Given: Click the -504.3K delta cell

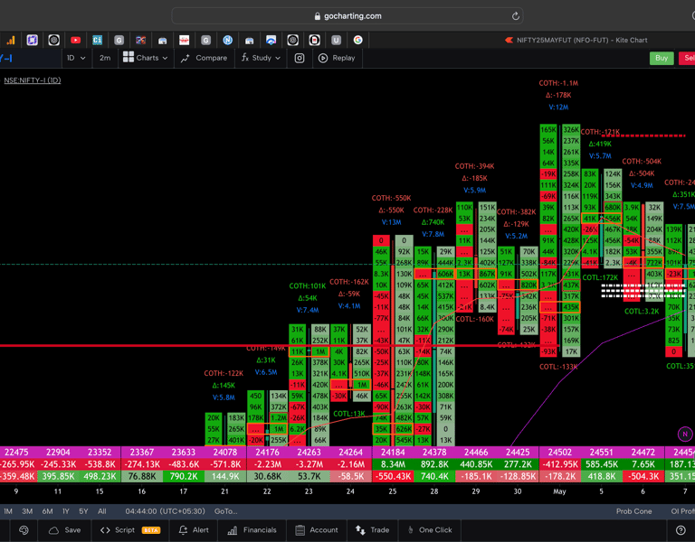Looking at the screenshot, I should point(643,477).
